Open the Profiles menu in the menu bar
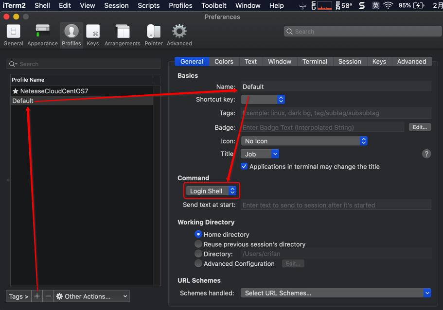 click(x=180, y=5)
